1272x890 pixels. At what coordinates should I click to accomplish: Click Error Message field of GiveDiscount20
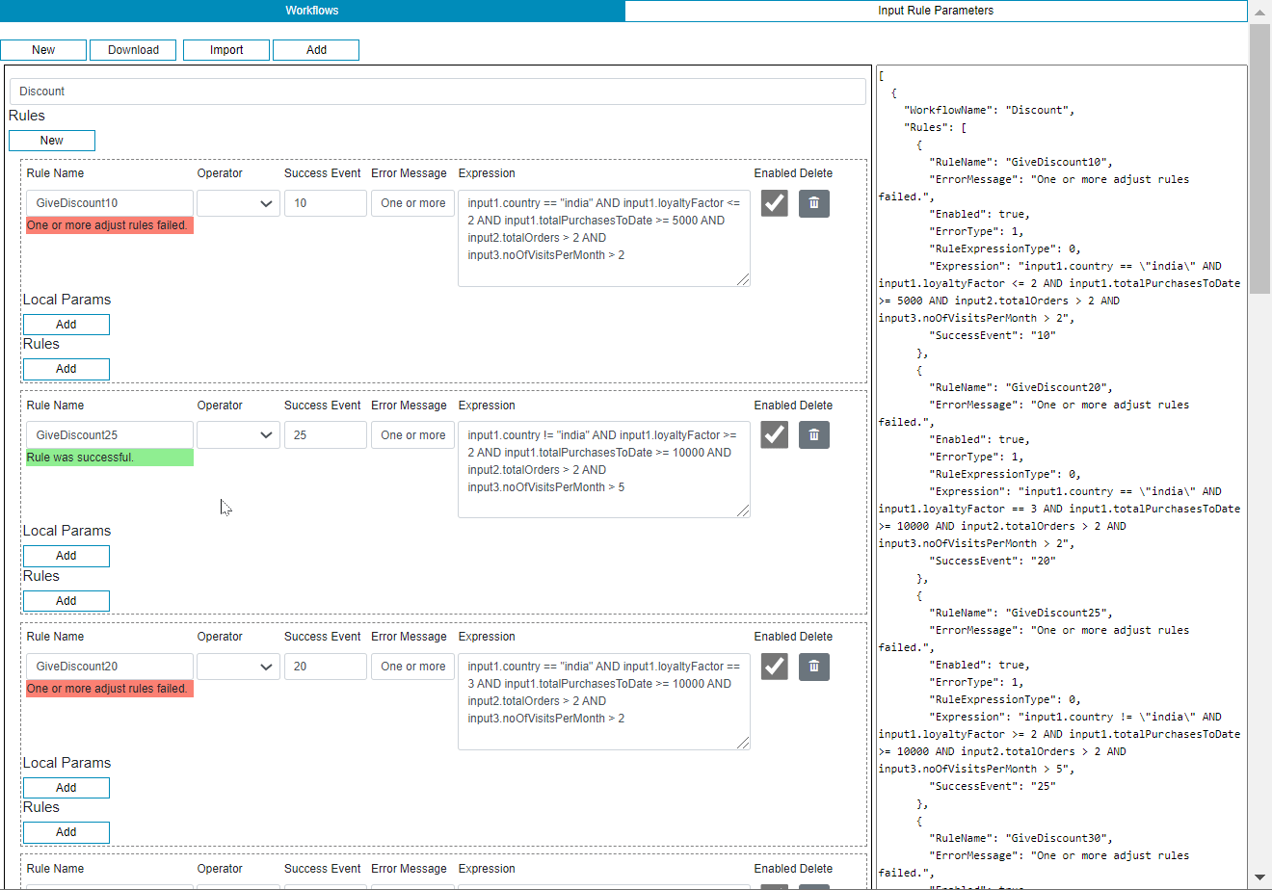(x=412, y=667)
